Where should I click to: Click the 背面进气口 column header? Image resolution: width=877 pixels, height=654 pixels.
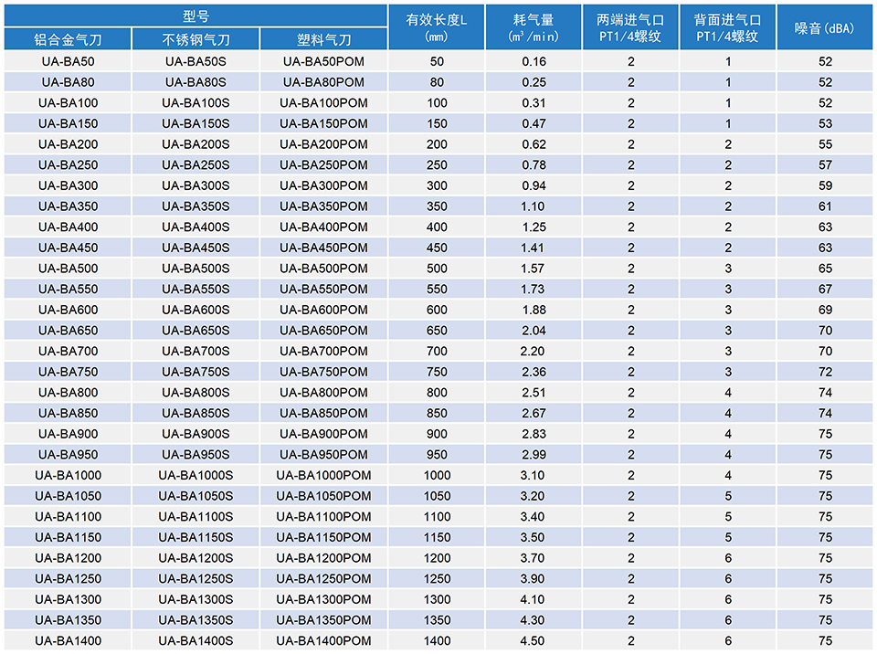click(x=728, y=27)
